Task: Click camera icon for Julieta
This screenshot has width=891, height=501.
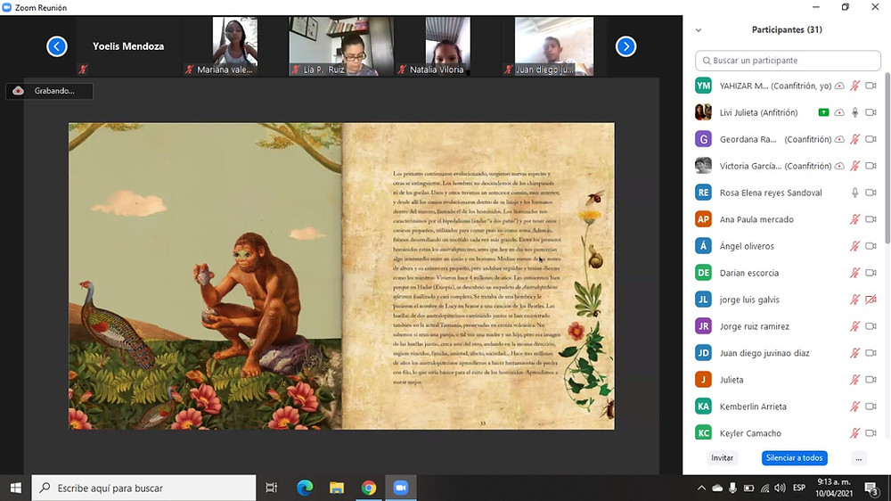Action: pyautogui.click(x=871, y=380)
